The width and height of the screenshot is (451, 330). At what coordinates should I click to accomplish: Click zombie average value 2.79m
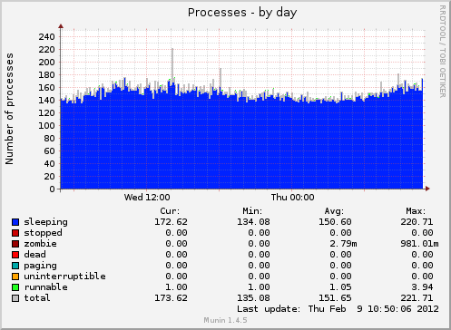[x=343, y=244]
